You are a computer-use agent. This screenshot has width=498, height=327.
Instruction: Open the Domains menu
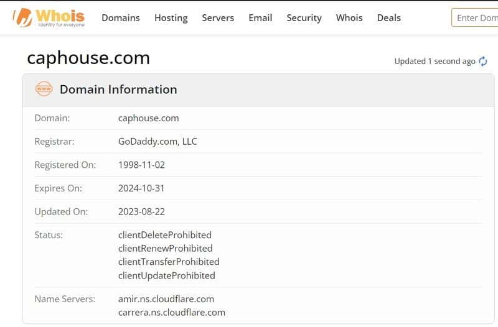(x=121, y=18)
